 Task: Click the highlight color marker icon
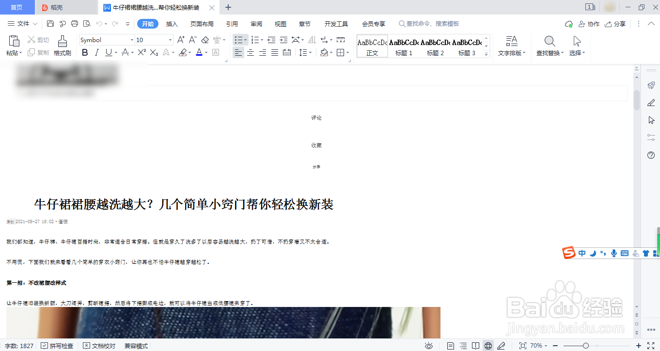182,52
